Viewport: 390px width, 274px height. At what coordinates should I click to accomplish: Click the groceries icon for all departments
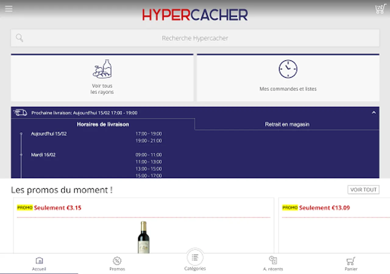click(x=102, y=69)
